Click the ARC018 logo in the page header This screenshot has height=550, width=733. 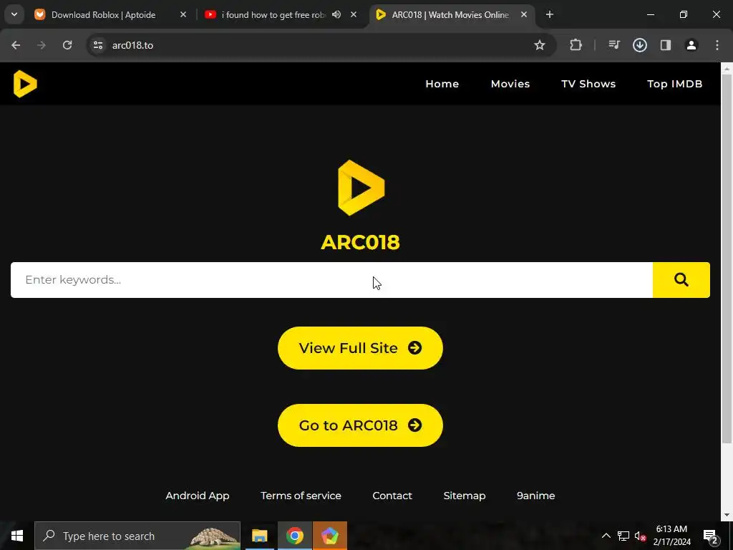[25, 84]
